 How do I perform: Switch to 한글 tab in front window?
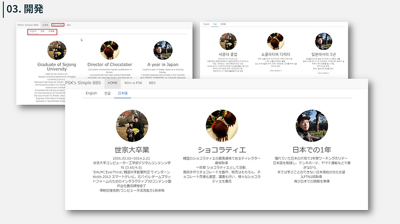coord(107,93)
